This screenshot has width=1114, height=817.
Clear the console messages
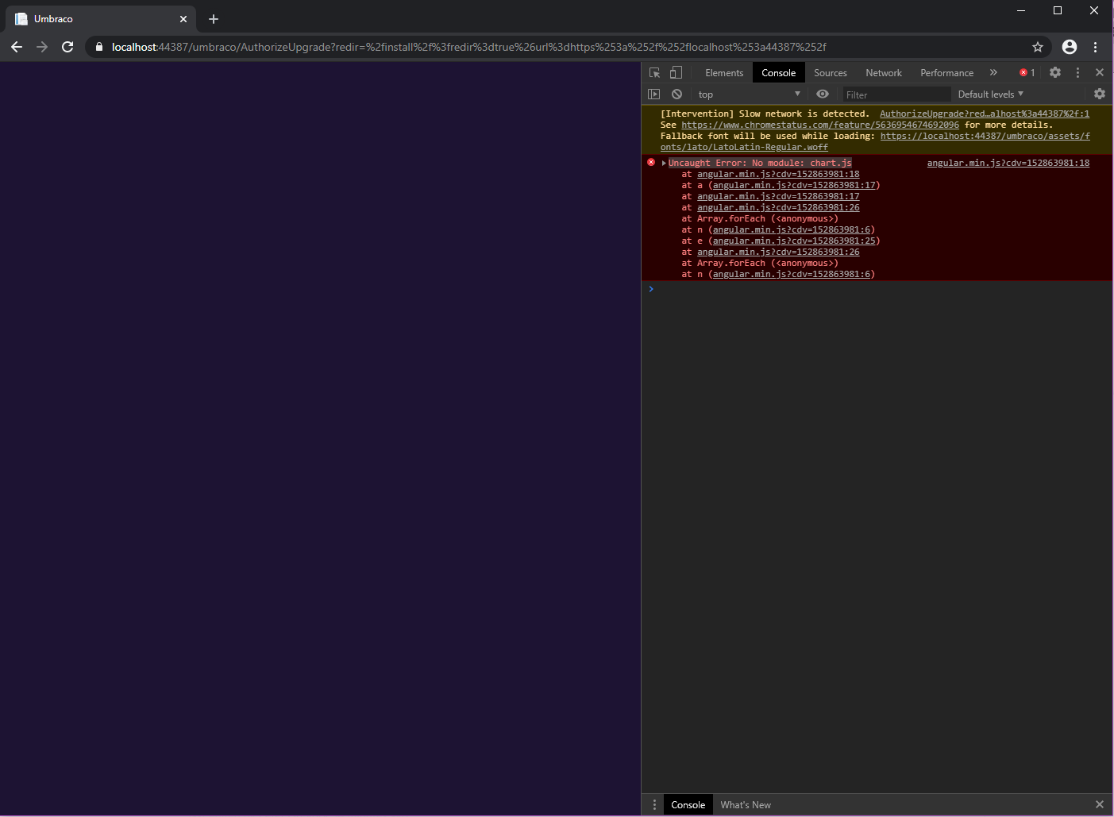coord(676,94)
